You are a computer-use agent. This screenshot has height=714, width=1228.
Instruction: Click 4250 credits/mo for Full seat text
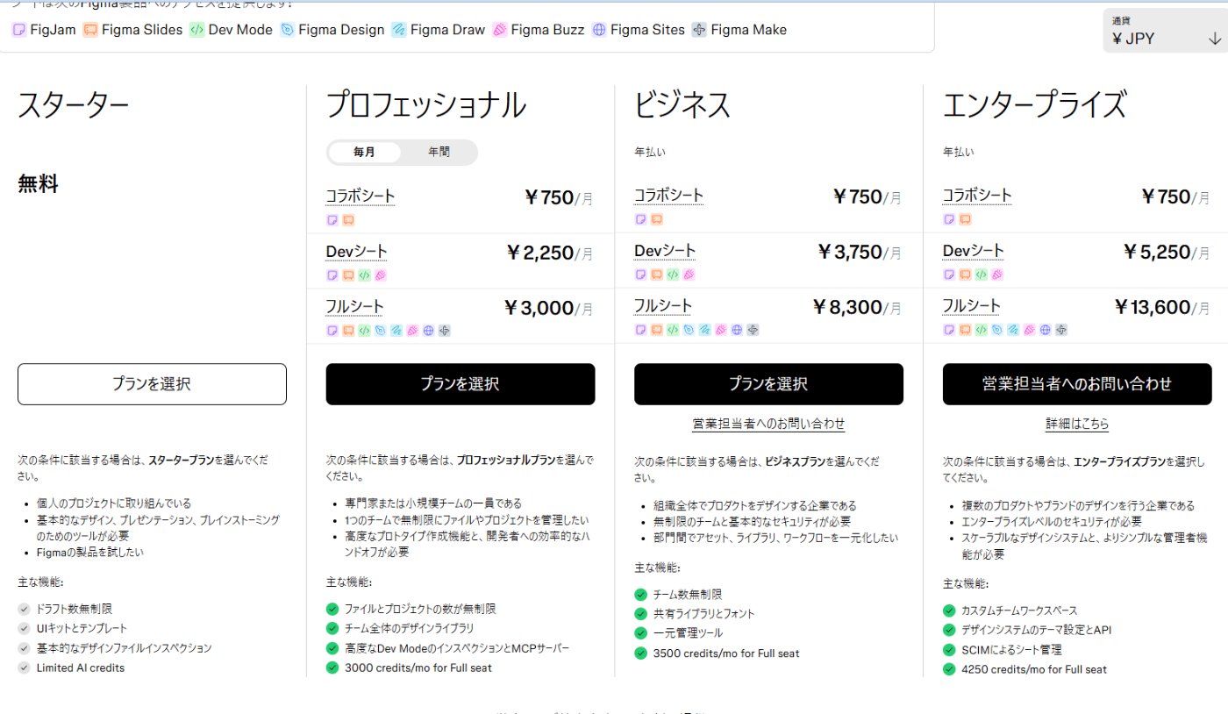1034,670
